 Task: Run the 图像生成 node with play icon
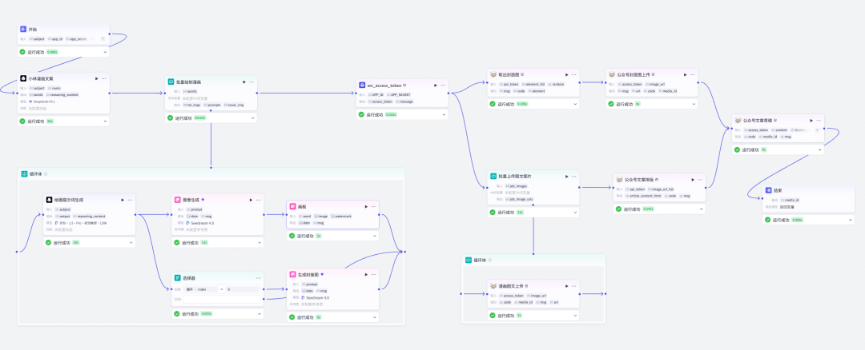click(x=251, y=200)
